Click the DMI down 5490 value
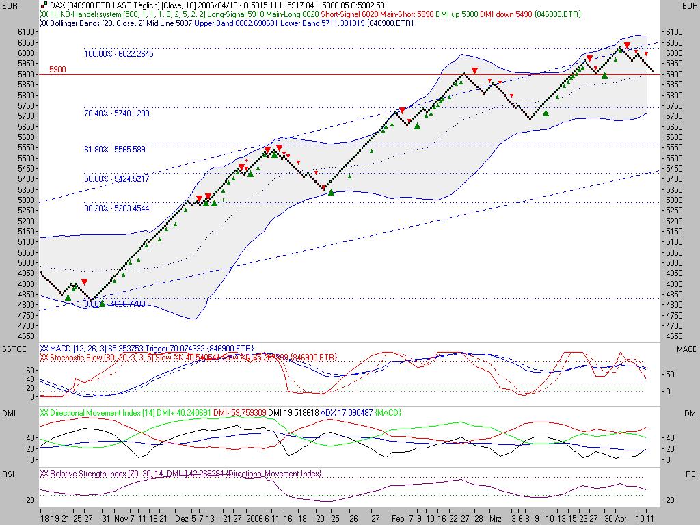Image resolution: width=700 pixels, height=525 pixels. point(506,14)
